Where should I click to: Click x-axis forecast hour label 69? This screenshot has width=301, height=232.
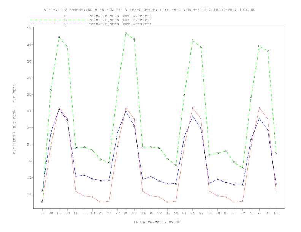click(x=234, y=213)
